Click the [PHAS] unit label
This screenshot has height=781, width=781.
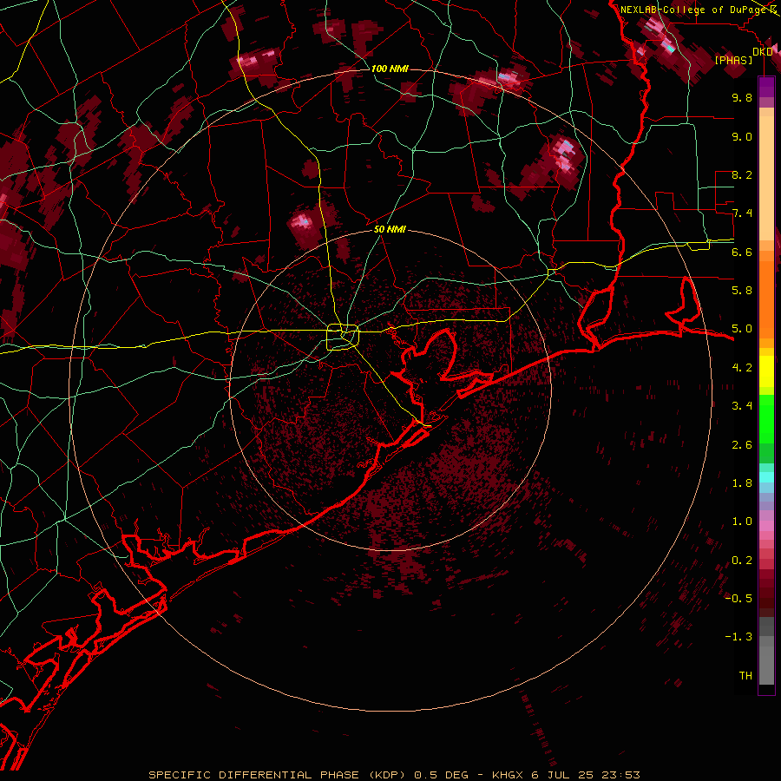(x=733, y=60)
